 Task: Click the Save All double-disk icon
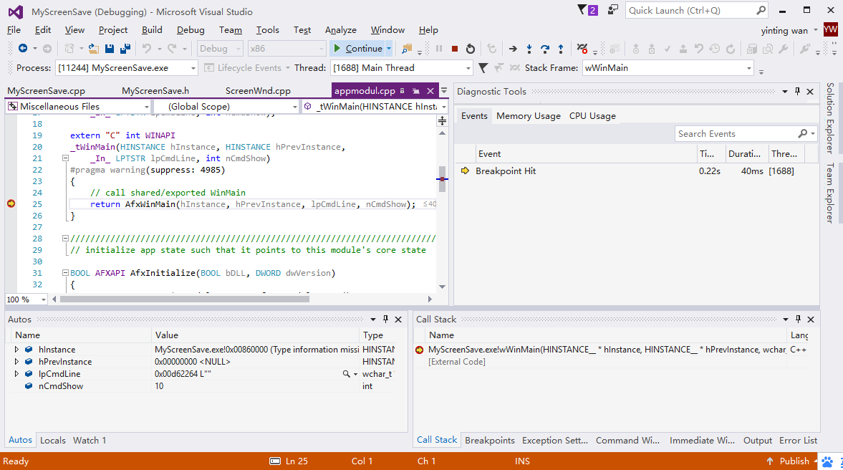(125, 49)
